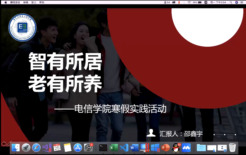Open Finder in the dock
Screen dimensions: 246x155
(16, 148)
